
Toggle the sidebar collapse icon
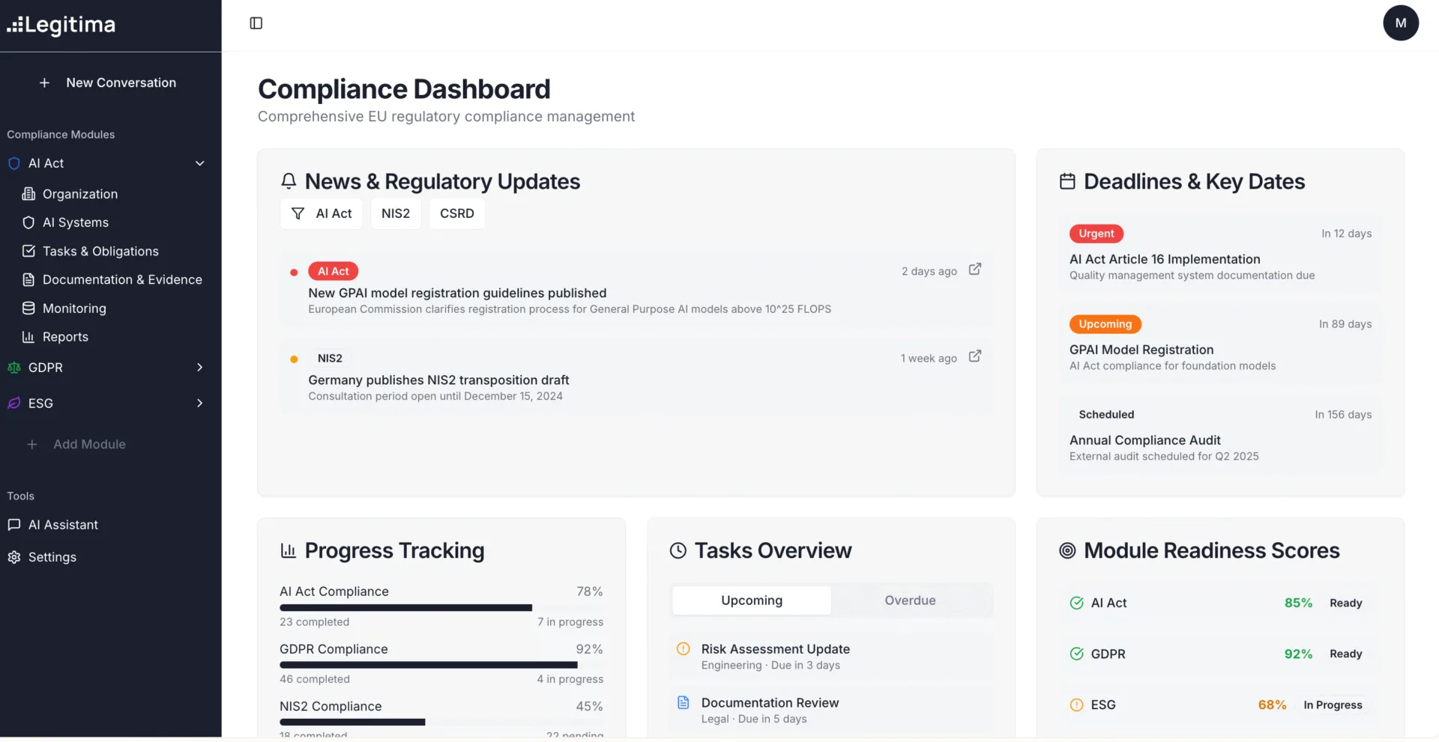click(x=256, y=23)
